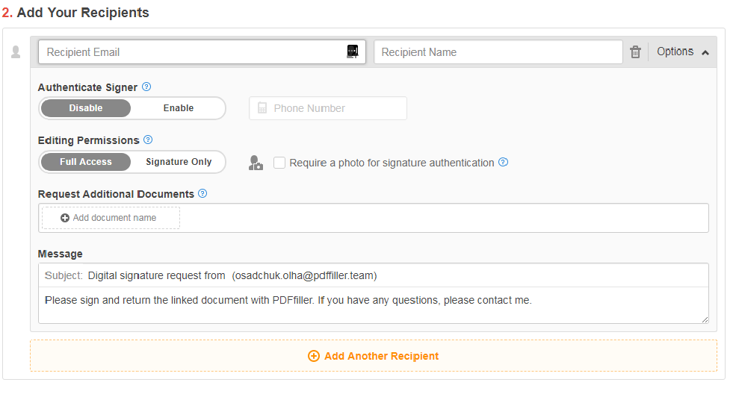Image resolution: width=736 pixels, height=394 pixels.
Task: Click the Request Additional Documents help icon
Action: click(x=202, y=193)
